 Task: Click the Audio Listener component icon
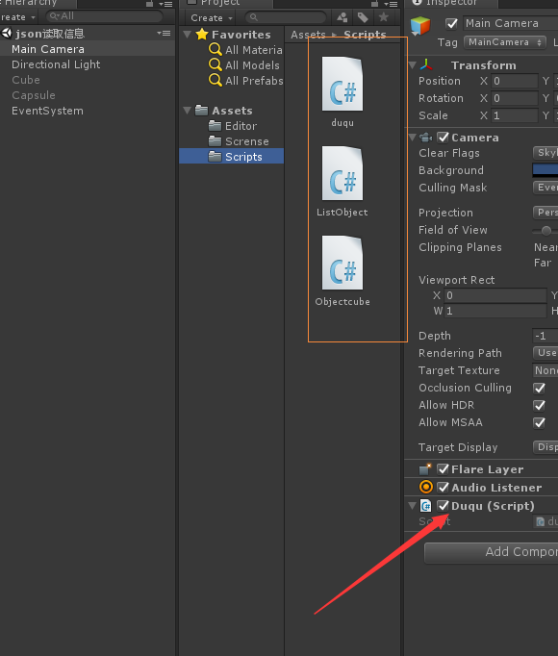426,487
